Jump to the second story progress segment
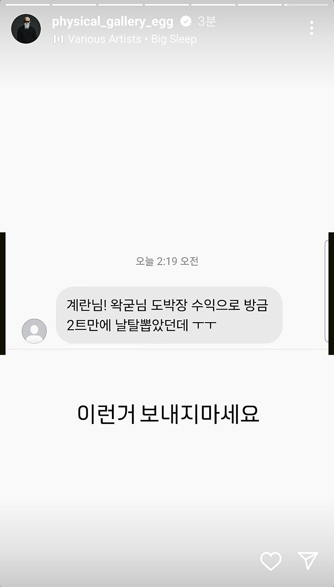 (74, 5)
